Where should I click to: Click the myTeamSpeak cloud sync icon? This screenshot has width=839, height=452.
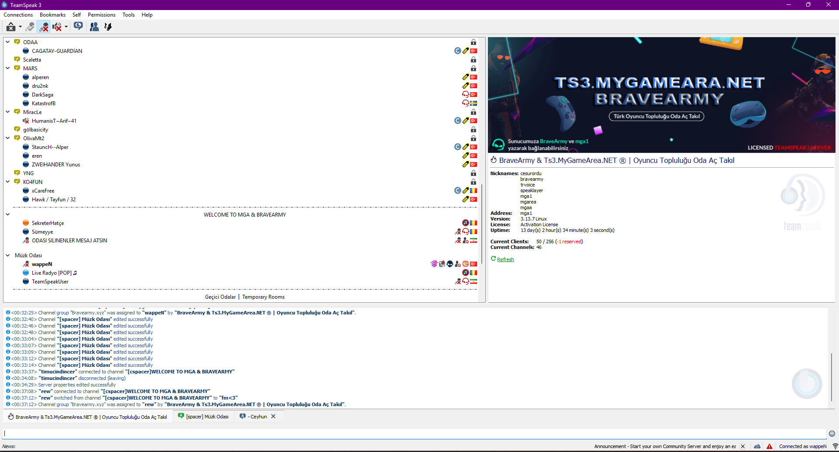click(x=757, y=446)
